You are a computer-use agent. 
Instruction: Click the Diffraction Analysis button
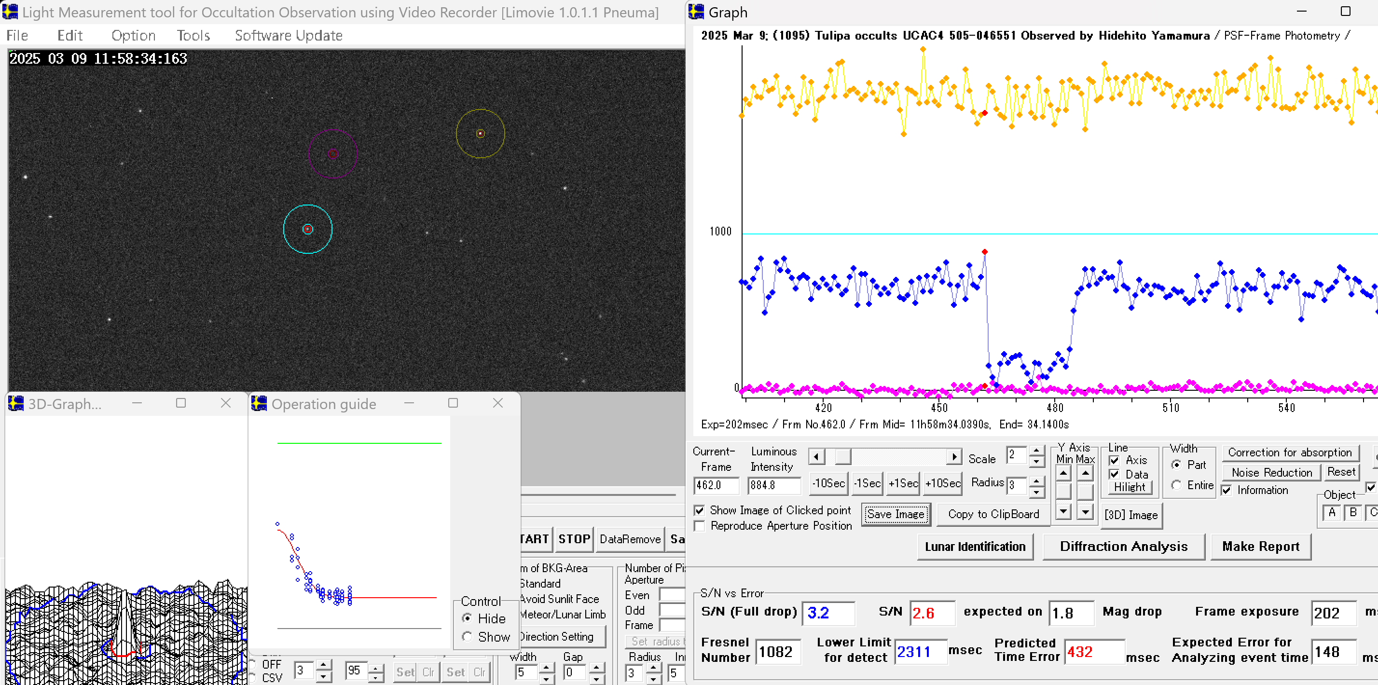click(1123, 546)
